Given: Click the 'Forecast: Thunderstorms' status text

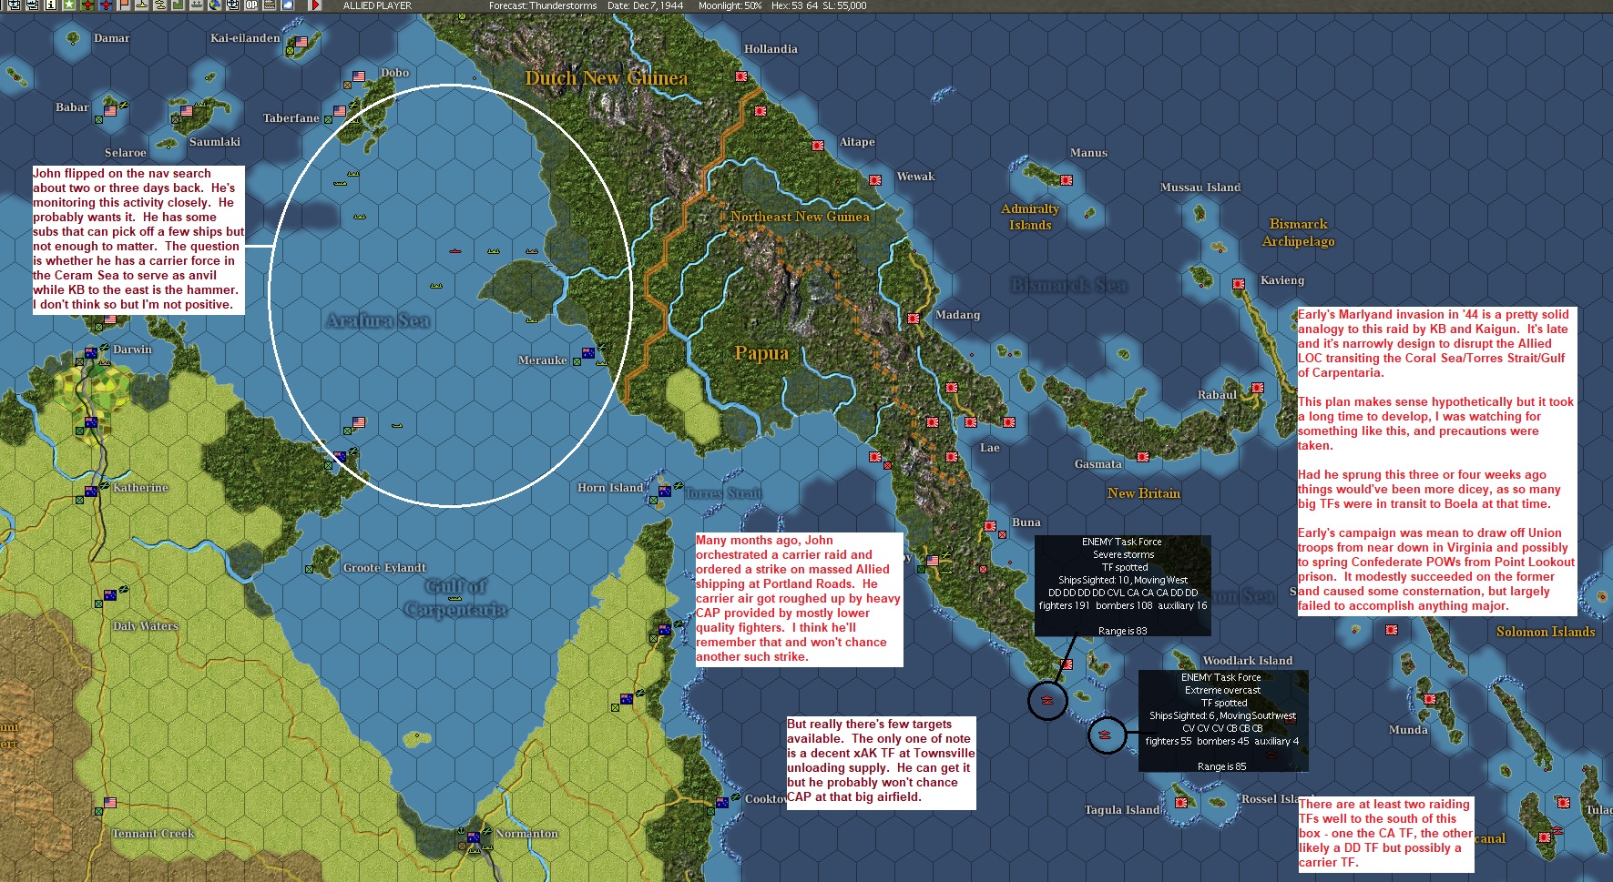Looking at the screenshot, I should click(x=543, y=5).
